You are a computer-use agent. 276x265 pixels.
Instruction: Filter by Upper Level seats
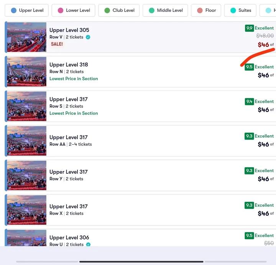26,10
